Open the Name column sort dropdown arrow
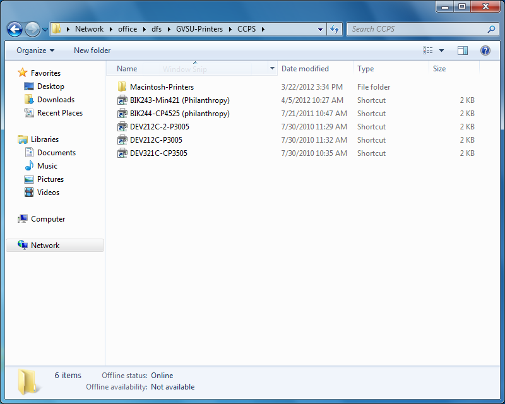The image size is (505, 404). 271,68
